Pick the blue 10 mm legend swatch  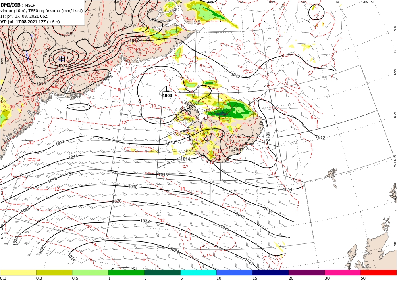click(x=235, y=272)
